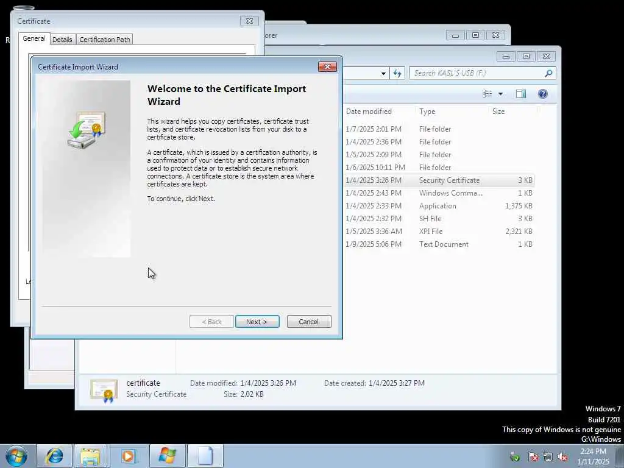This screenshot has width=624, height=468.
Task: Minimize the front Explorer window
Action: (506, 57)
